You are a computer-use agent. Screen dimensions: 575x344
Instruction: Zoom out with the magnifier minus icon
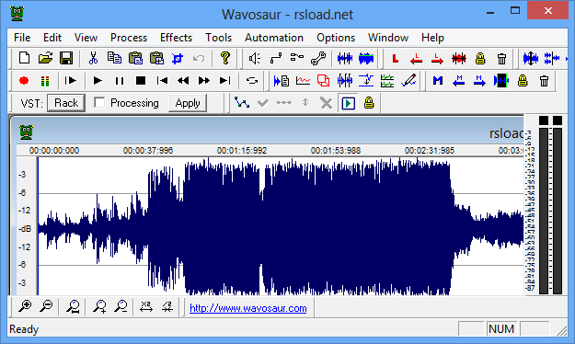click(x=46, y=306)
